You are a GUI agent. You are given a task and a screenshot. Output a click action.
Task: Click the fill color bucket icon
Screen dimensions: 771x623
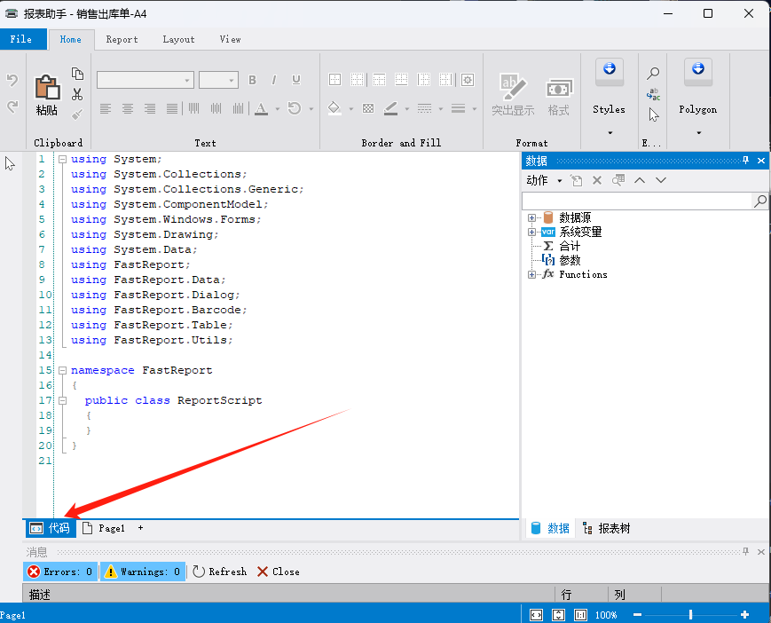[334, 108]
